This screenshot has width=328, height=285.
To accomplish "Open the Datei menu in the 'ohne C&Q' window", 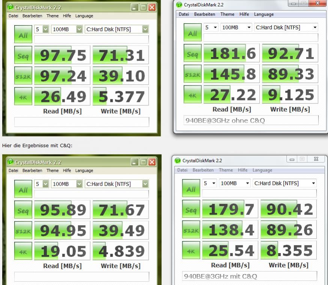I will pyautogui.click(x=184, y=14).
